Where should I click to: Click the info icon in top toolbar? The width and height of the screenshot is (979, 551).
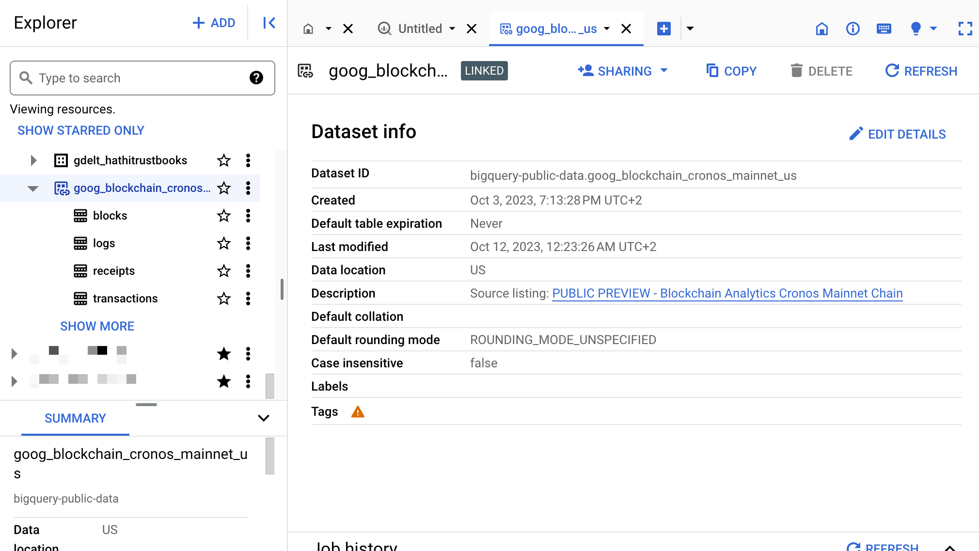(x=853, y=29)
